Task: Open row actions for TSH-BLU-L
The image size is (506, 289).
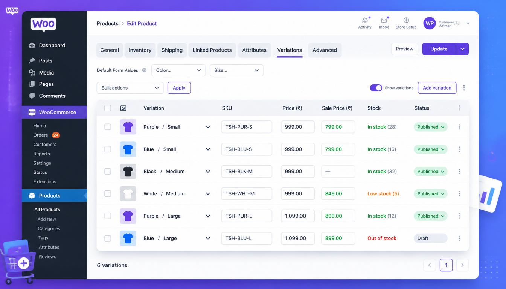Action: pyautogui.click(x=459, y=238)
